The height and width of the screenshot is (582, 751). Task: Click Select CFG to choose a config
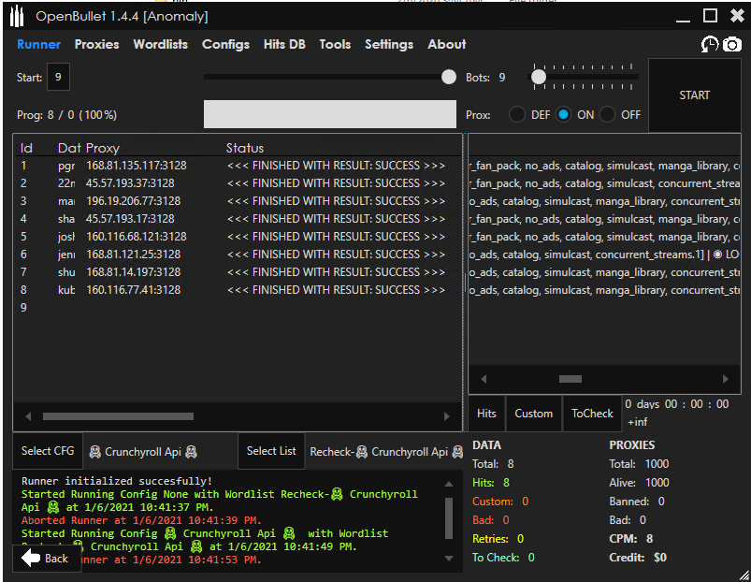coord(47,451)
